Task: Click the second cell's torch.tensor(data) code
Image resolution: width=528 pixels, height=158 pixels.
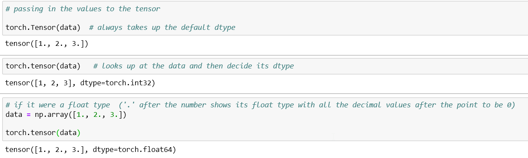Action: 43,66
